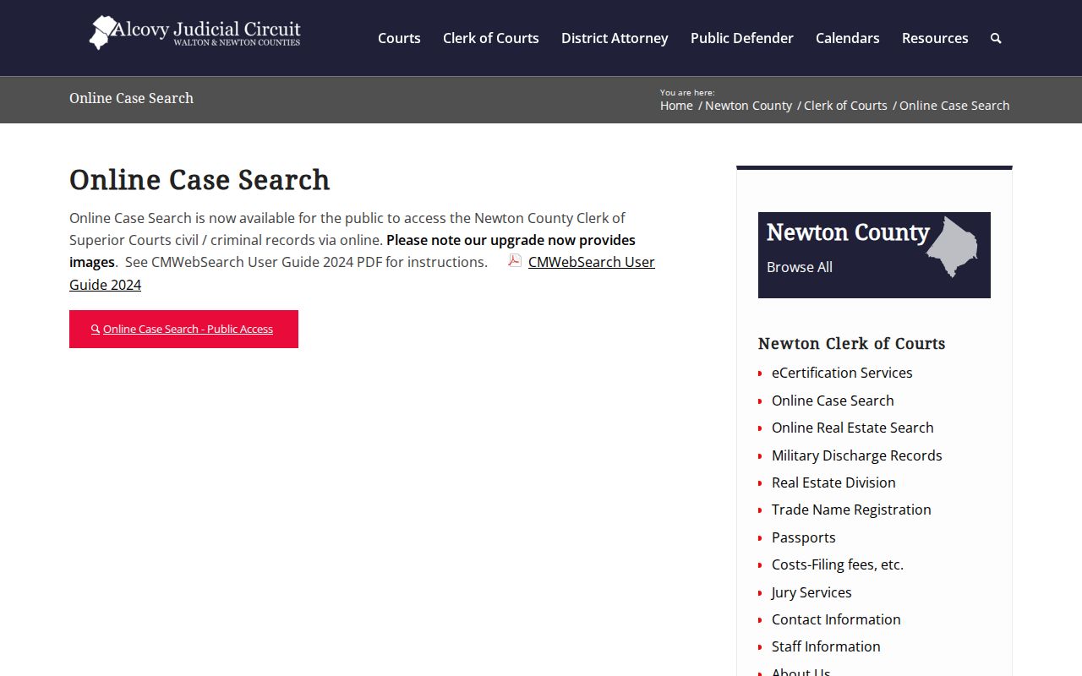This screenshot has width=1082, height=676.
Task: Click the Alcovy Judicial Circuit logo
Action: [195, 32]
